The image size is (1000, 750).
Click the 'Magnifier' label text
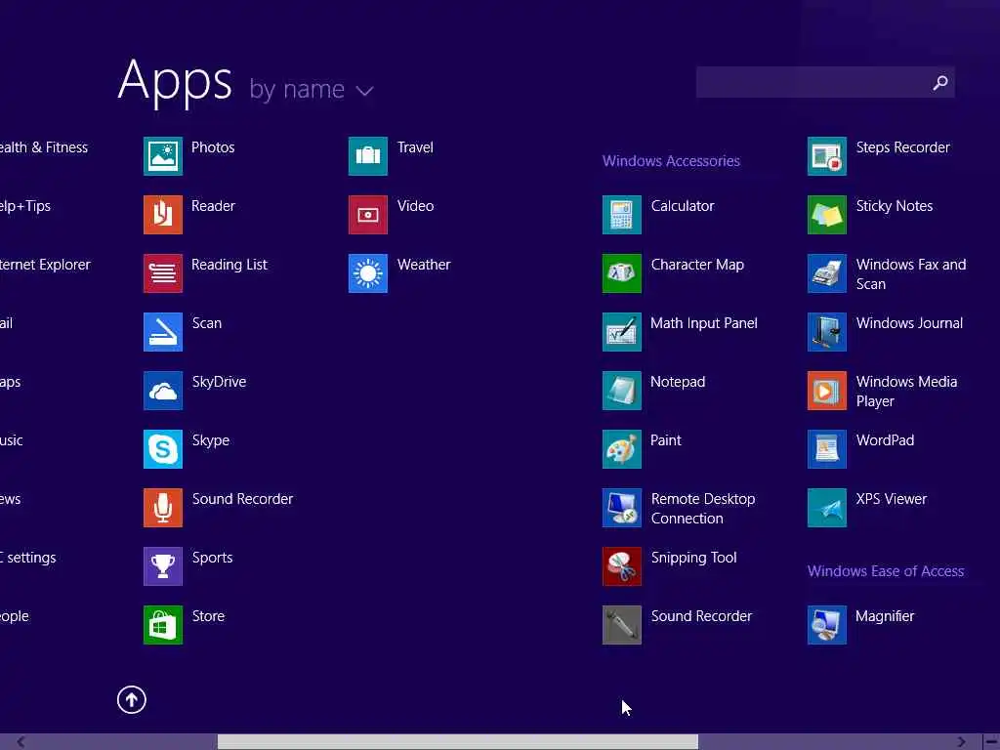coord(885,617)
